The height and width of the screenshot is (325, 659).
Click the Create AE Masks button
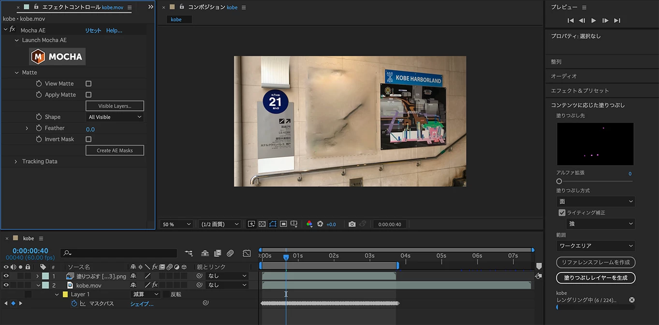point(115,150)
